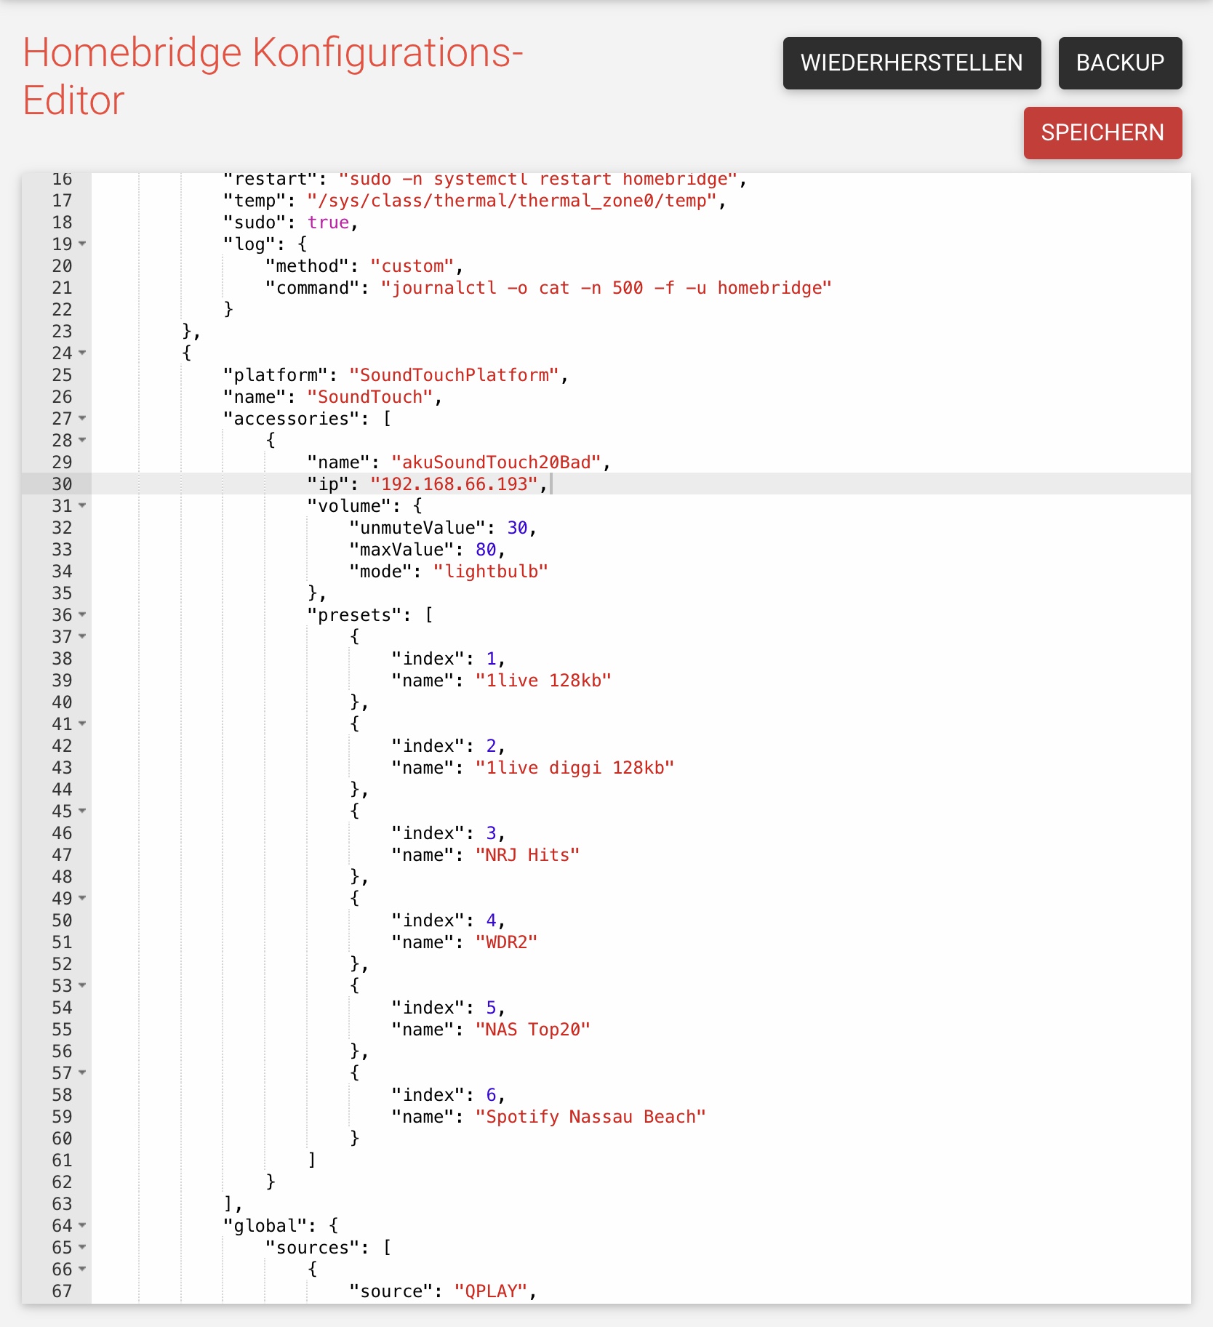This screenshot has width=1213, height=1327.
Task: Collapse the "presets" array at line 36
Action: coord(82,614)
